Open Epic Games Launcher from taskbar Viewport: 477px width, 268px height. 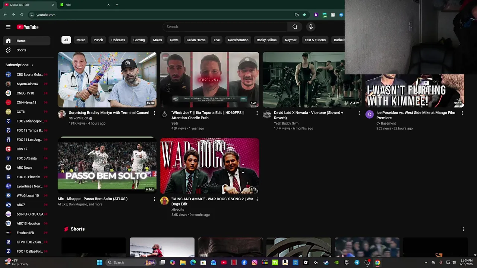[x=347, y=262]
